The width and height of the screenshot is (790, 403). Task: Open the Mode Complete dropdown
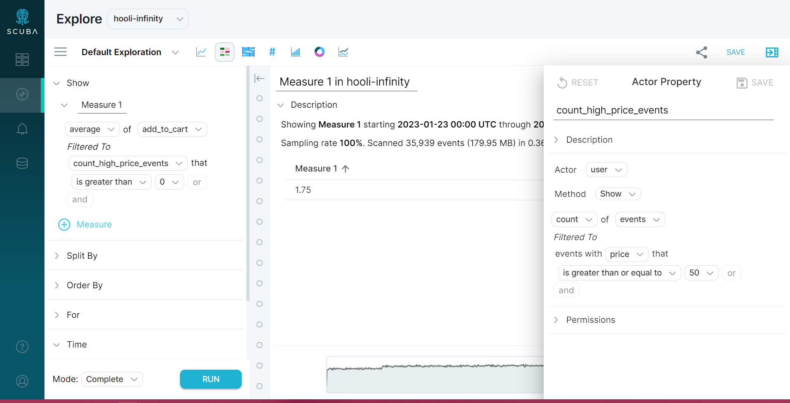pos(112,379)
